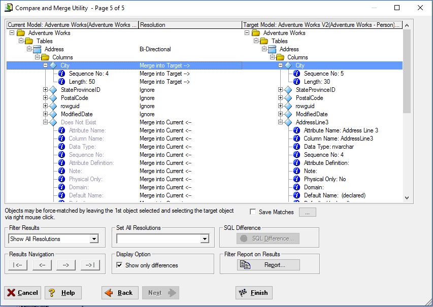Click the diamond icon next to AddressLine3
The image size is (433, 307).
point(288,122)
